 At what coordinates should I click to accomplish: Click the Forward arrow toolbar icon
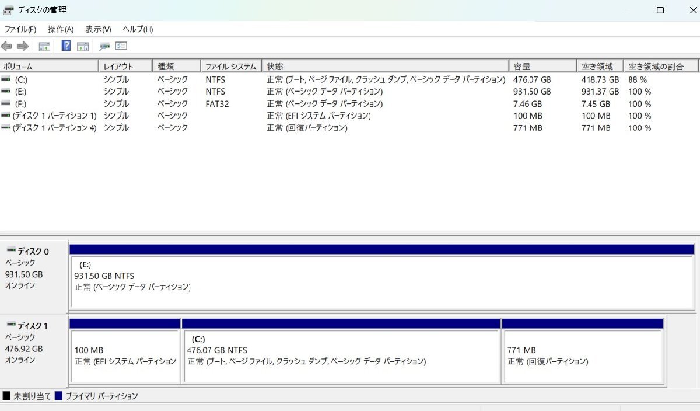(x=23, y=46)
